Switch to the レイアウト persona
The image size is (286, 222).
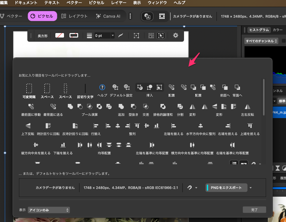74,16
